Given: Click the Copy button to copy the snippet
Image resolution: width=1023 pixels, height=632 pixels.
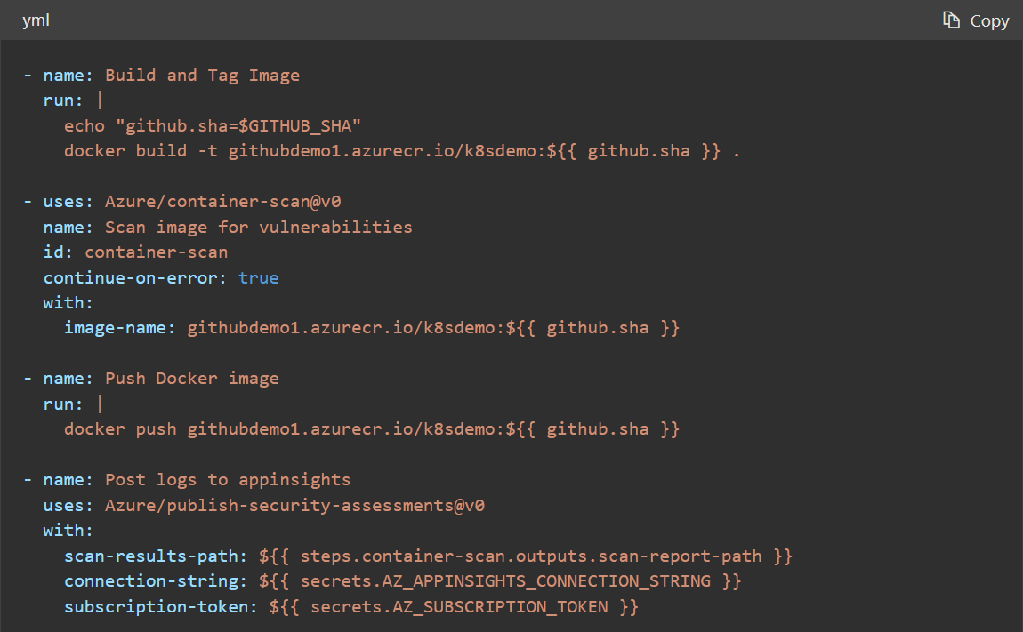Looking at the screenshot, I should (976, 20).
